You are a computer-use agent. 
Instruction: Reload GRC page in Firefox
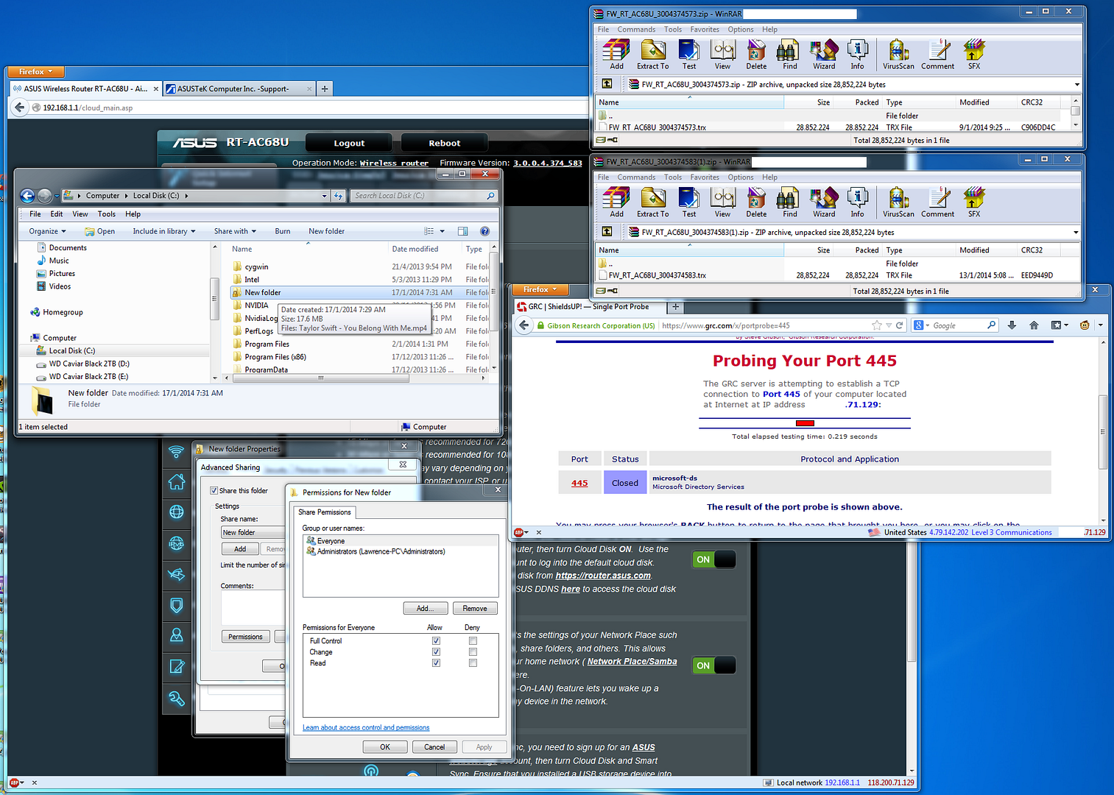pyautogui.click(x=899, y=325)
